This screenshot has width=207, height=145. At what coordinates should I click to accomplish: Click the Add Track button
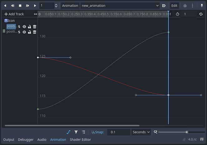[x=14, y=14]
